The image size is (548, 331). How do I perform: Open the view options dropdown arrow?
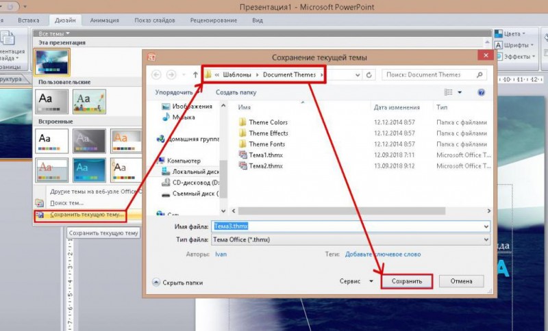460,92
